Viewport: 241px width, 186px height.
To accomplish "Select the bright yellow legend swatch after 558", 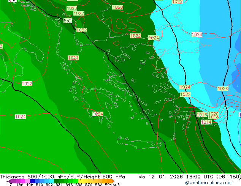I will coord(81,181).
